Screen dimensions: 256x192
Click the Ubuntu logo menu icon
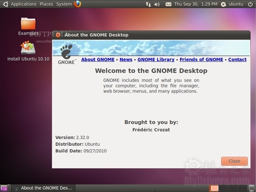(x=5, y=4)
